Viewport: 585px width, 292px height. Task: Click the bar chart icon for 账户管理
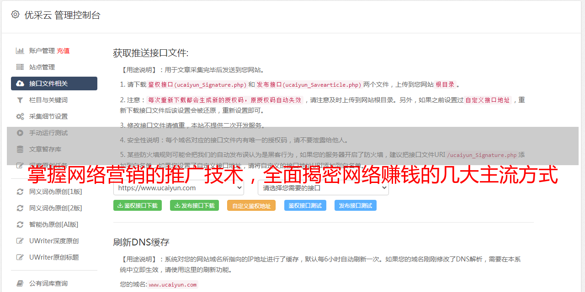tap(20, 51)
